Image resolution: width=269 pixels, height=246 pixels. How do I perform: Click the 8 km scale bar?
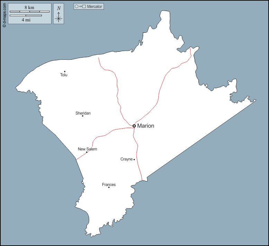tap(29, 11)
